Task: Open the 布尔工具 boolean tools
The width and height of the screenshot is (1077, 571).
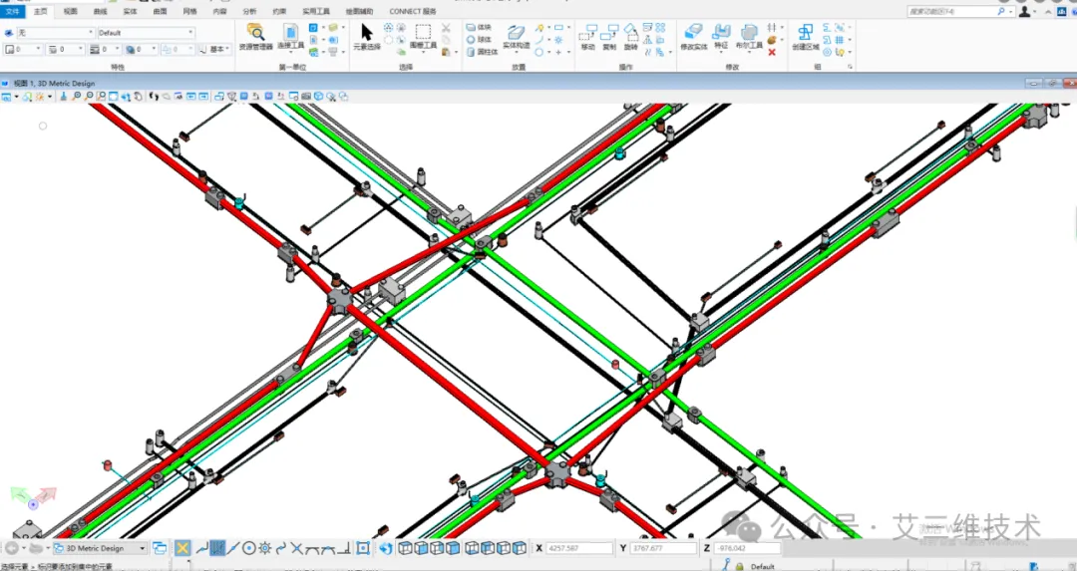Action: tap(749, 37)
